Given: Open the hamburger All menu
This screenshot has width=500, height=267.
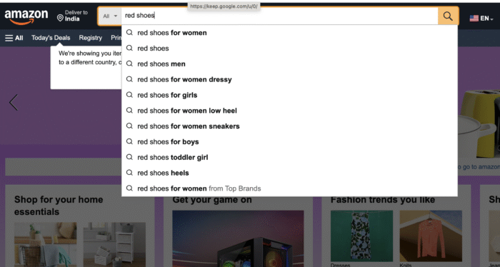Looking at the screenshot, I should [x=14, y=38].
